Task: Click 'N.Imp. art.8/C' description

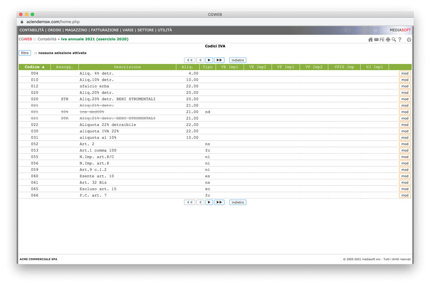Action: [97, 157]
